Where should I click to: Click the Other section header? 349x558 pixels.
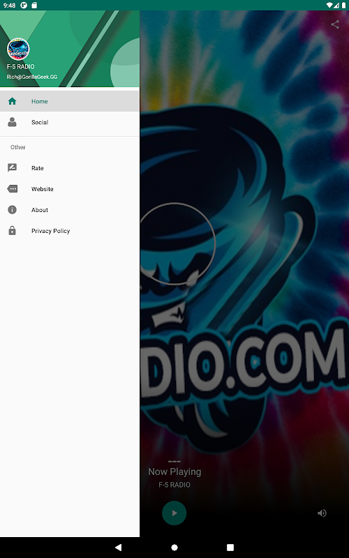coord(18,147)
